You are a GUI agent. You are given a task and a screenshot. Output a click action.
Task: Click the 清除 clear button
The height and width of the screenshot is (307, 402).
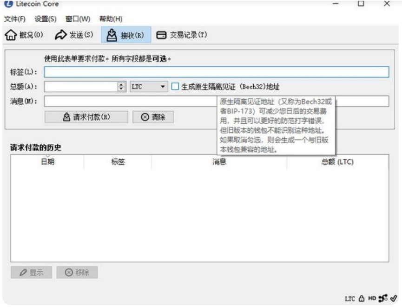coord(153,117)
